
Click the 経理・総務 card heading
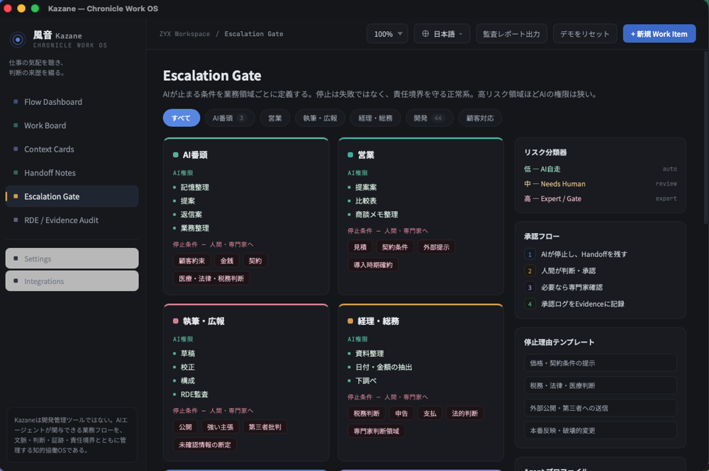point(378,321)
